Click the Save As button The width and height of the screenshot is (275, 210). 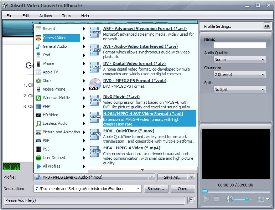(172, 177)
